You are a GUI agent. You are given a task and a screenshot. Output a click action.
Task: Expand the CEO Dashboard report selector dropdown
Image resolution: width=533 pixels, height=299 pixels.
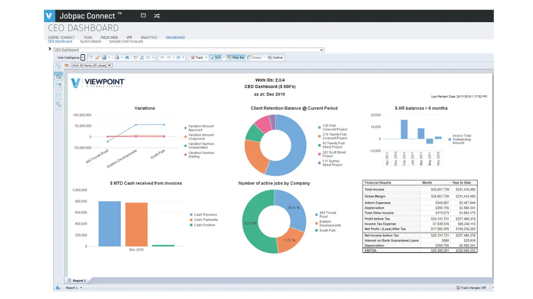[x=321, y=50]
